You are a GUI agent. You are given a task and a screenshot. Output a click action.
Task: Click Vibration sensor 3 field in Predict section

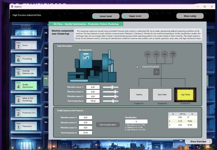[85, 128]
